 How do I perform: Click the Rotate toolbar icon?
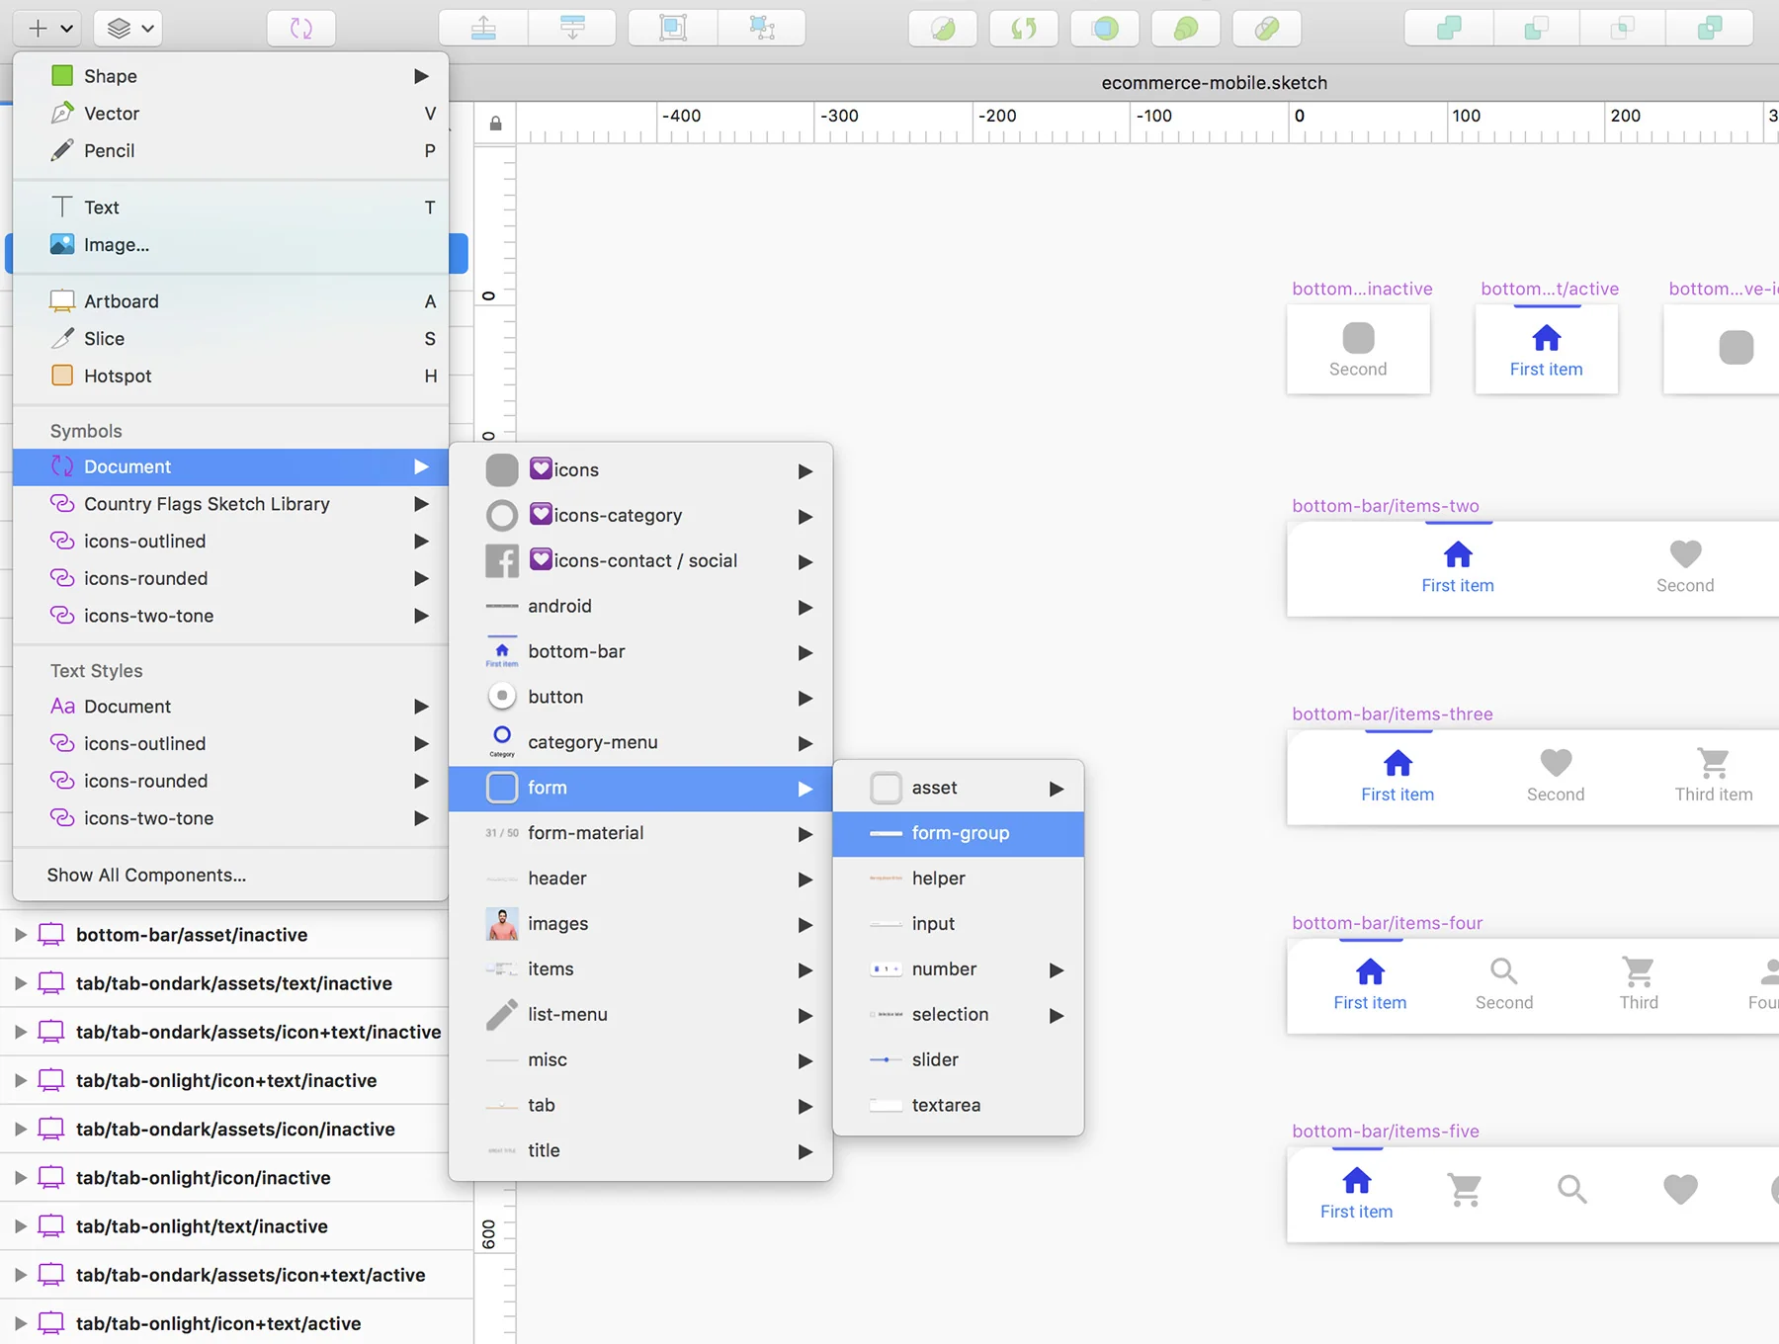click(x=1024, y=28)
